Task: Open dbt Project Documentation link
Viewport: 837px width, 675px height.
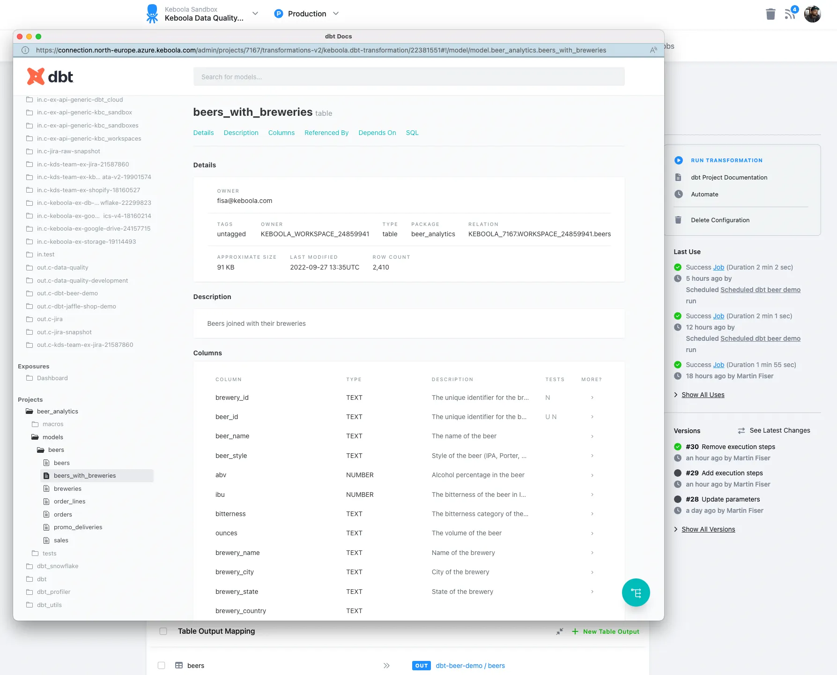Action: pos(729,177)
